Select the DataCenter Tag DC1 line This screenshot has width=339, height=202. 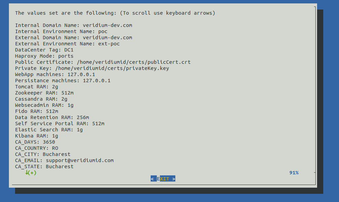pos(44,50)
